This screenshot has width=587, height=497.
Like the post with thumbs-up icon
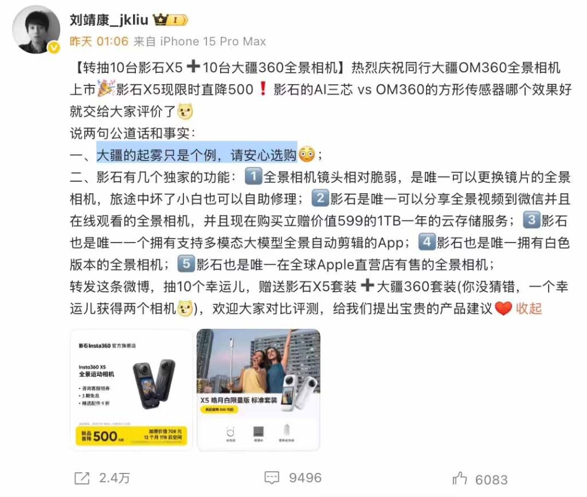tap(459, 479)
